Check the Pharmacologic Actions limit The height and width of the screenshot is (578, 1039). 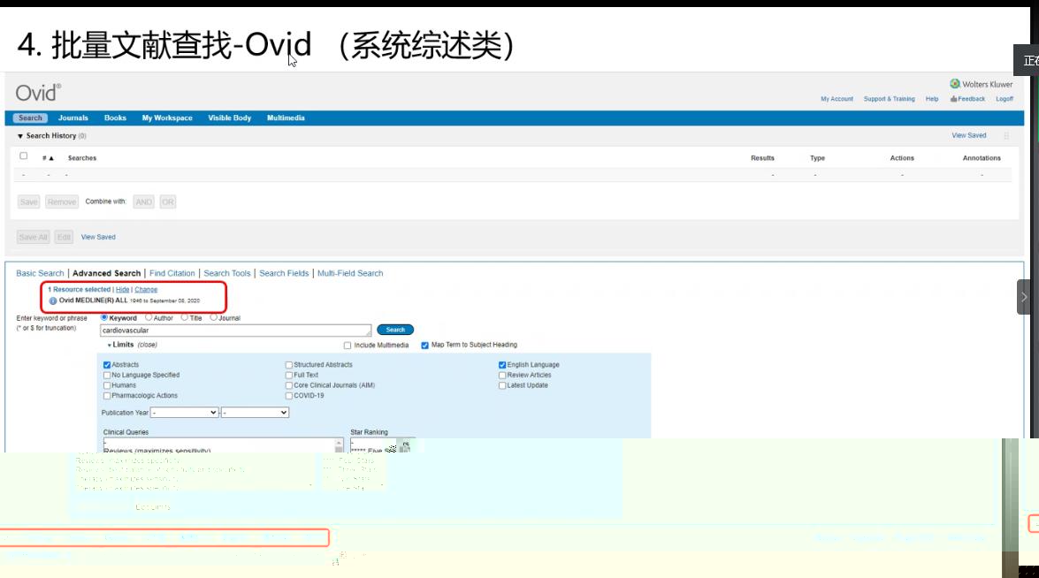107,396
